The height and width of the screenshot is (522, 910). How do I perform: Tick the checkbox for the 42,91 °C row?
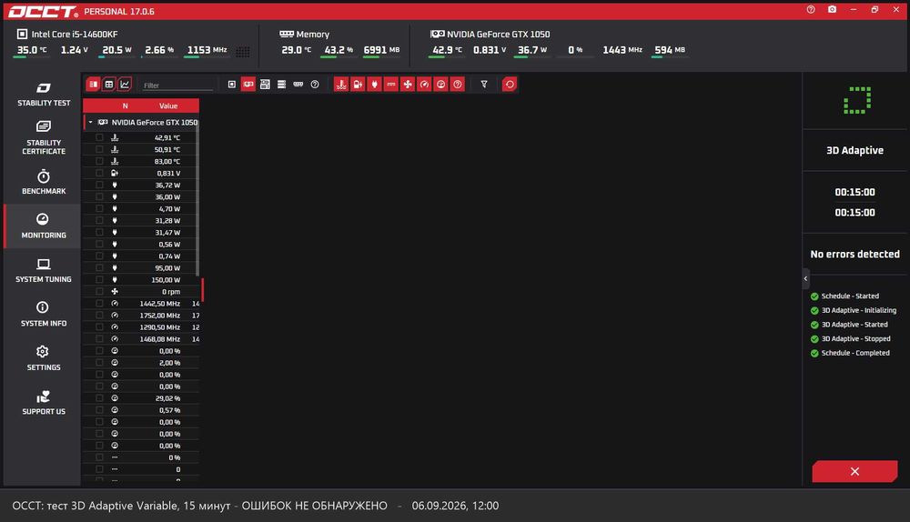pos(99,137)
